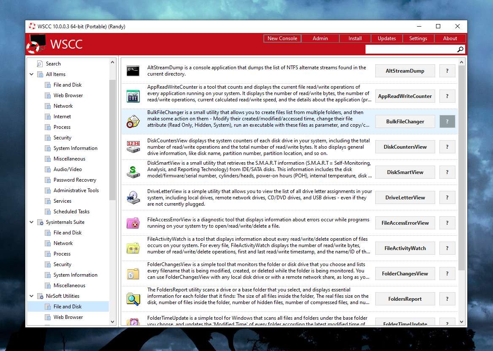Click the DriveLetterView icon
The width and height of the screenshot is (493, 351).
[x=133, y=198]
